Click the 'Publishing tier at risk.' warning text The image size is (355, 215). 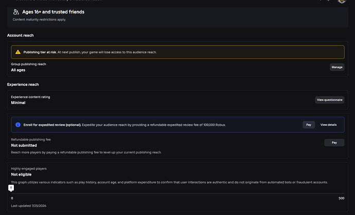click(40, 52)
